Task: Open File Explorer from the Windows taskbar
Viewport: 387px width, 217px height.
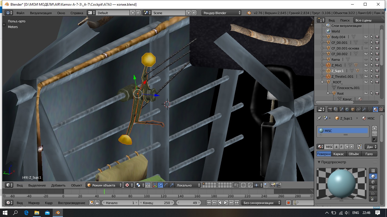Action: pyautogui.click(x=37, y=212)
